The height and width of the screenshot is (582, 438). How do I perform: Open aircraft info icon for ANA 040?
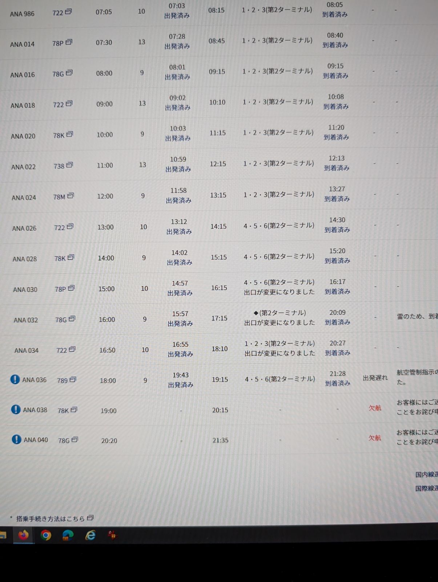75,439
